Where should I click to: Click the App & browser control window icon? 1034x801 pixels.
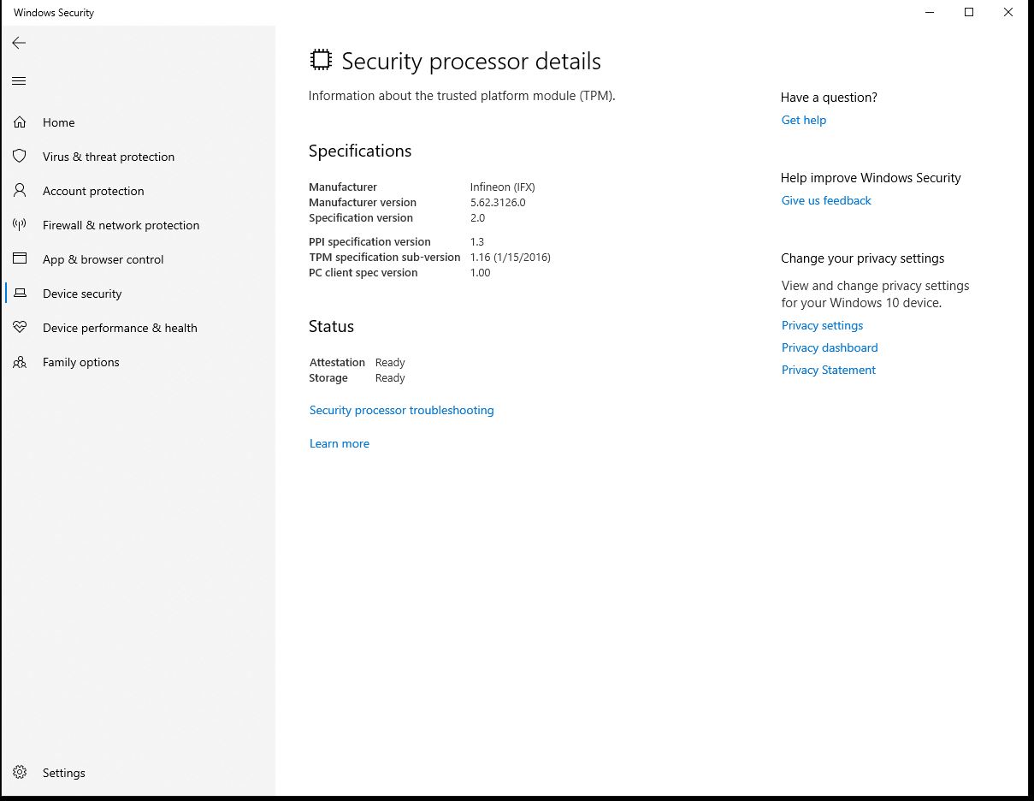20,259
